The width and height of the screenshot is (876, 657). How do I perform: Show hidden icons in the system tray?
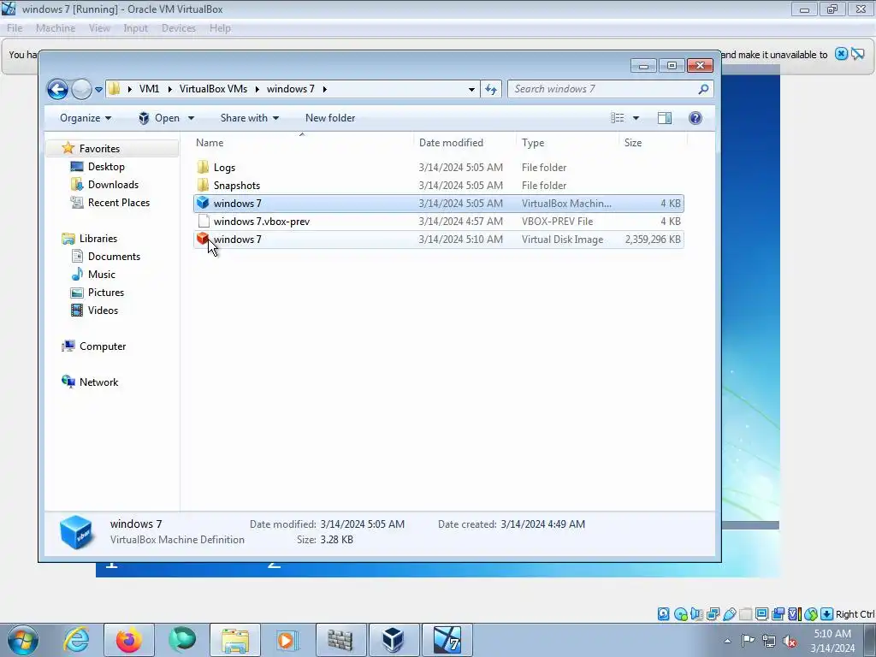click(x=727, y=641)
